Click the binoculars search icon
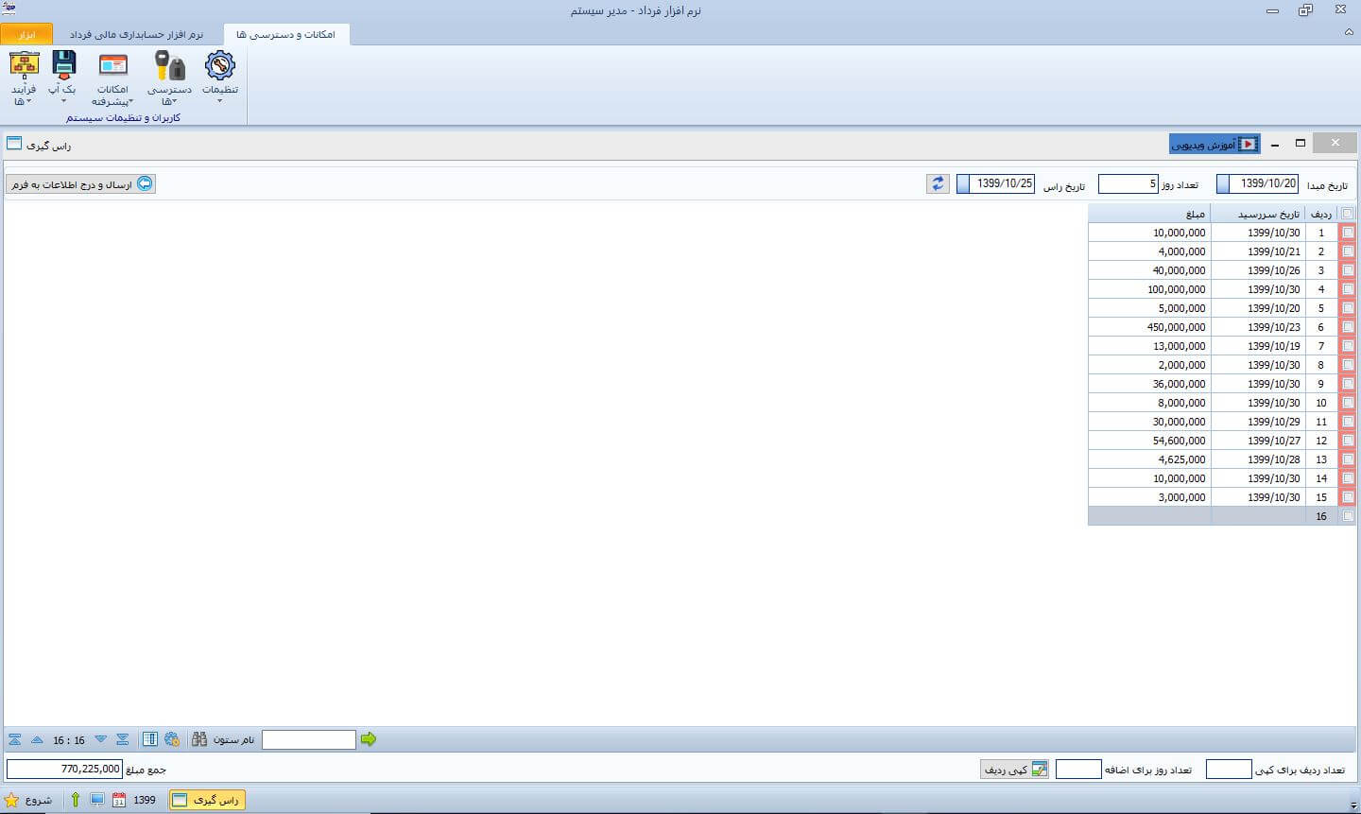 click(199, 739)
